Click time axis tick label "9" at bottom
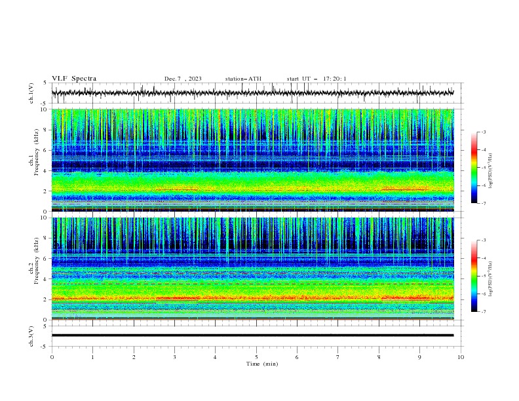 point(419,357)
